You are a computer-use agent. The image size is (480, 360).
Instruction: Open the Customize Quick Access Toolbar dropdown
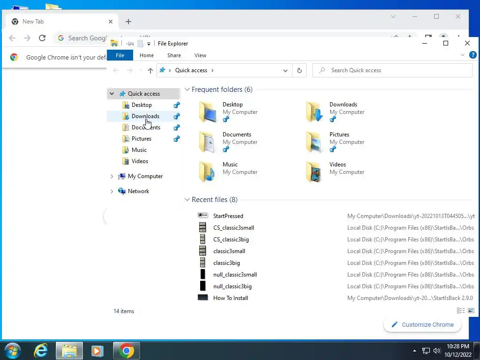[149, 44]
